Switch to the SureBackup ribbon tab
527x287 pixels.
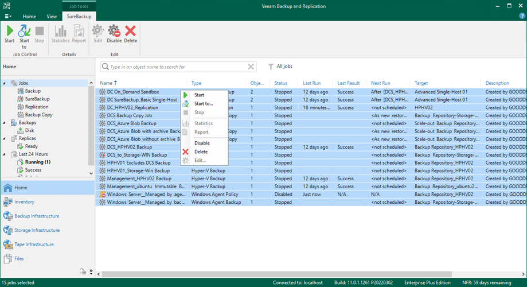tap(79, 17)
